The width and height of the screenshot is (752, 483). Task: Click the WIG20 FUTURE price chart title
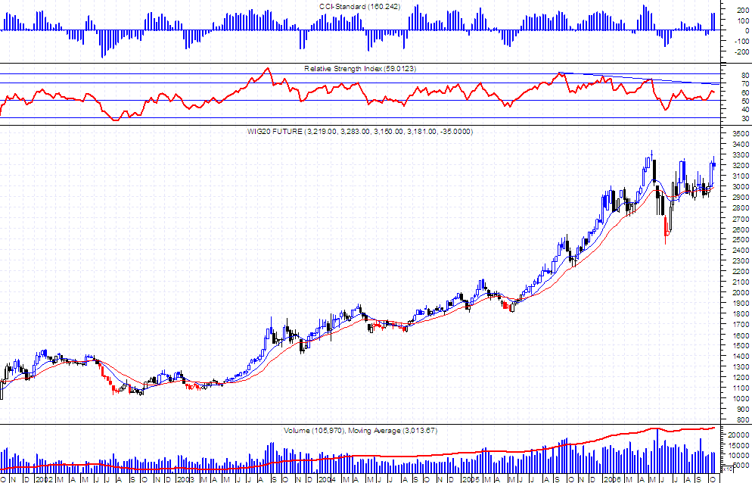360,131
